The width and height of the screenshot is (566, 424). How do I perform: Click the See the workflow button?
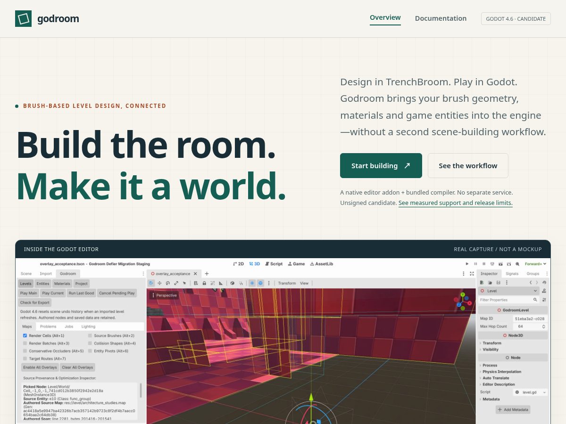(x=468, y=165)
